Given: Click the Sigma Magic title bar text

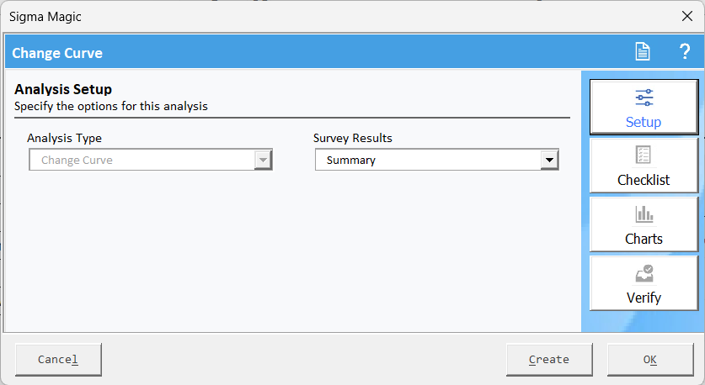Looking at the screenshot, I should (45, 17).
